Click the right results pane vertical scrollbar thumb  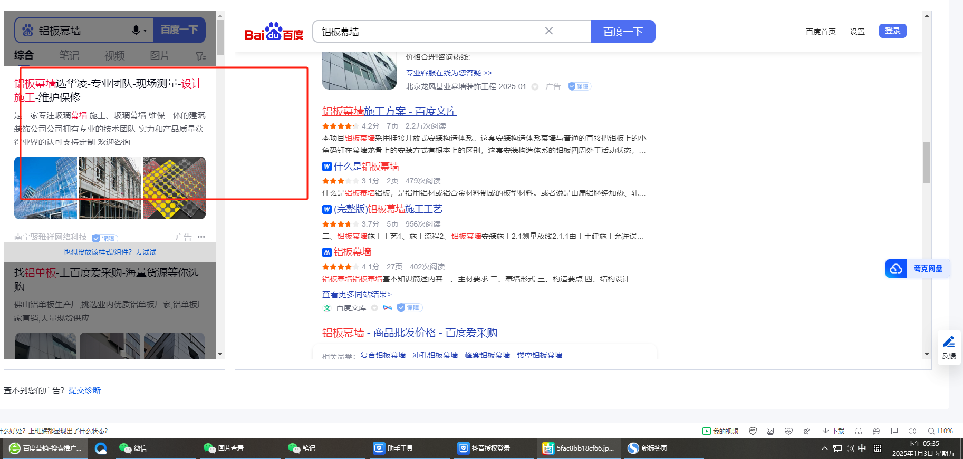(x=927, y=162)
